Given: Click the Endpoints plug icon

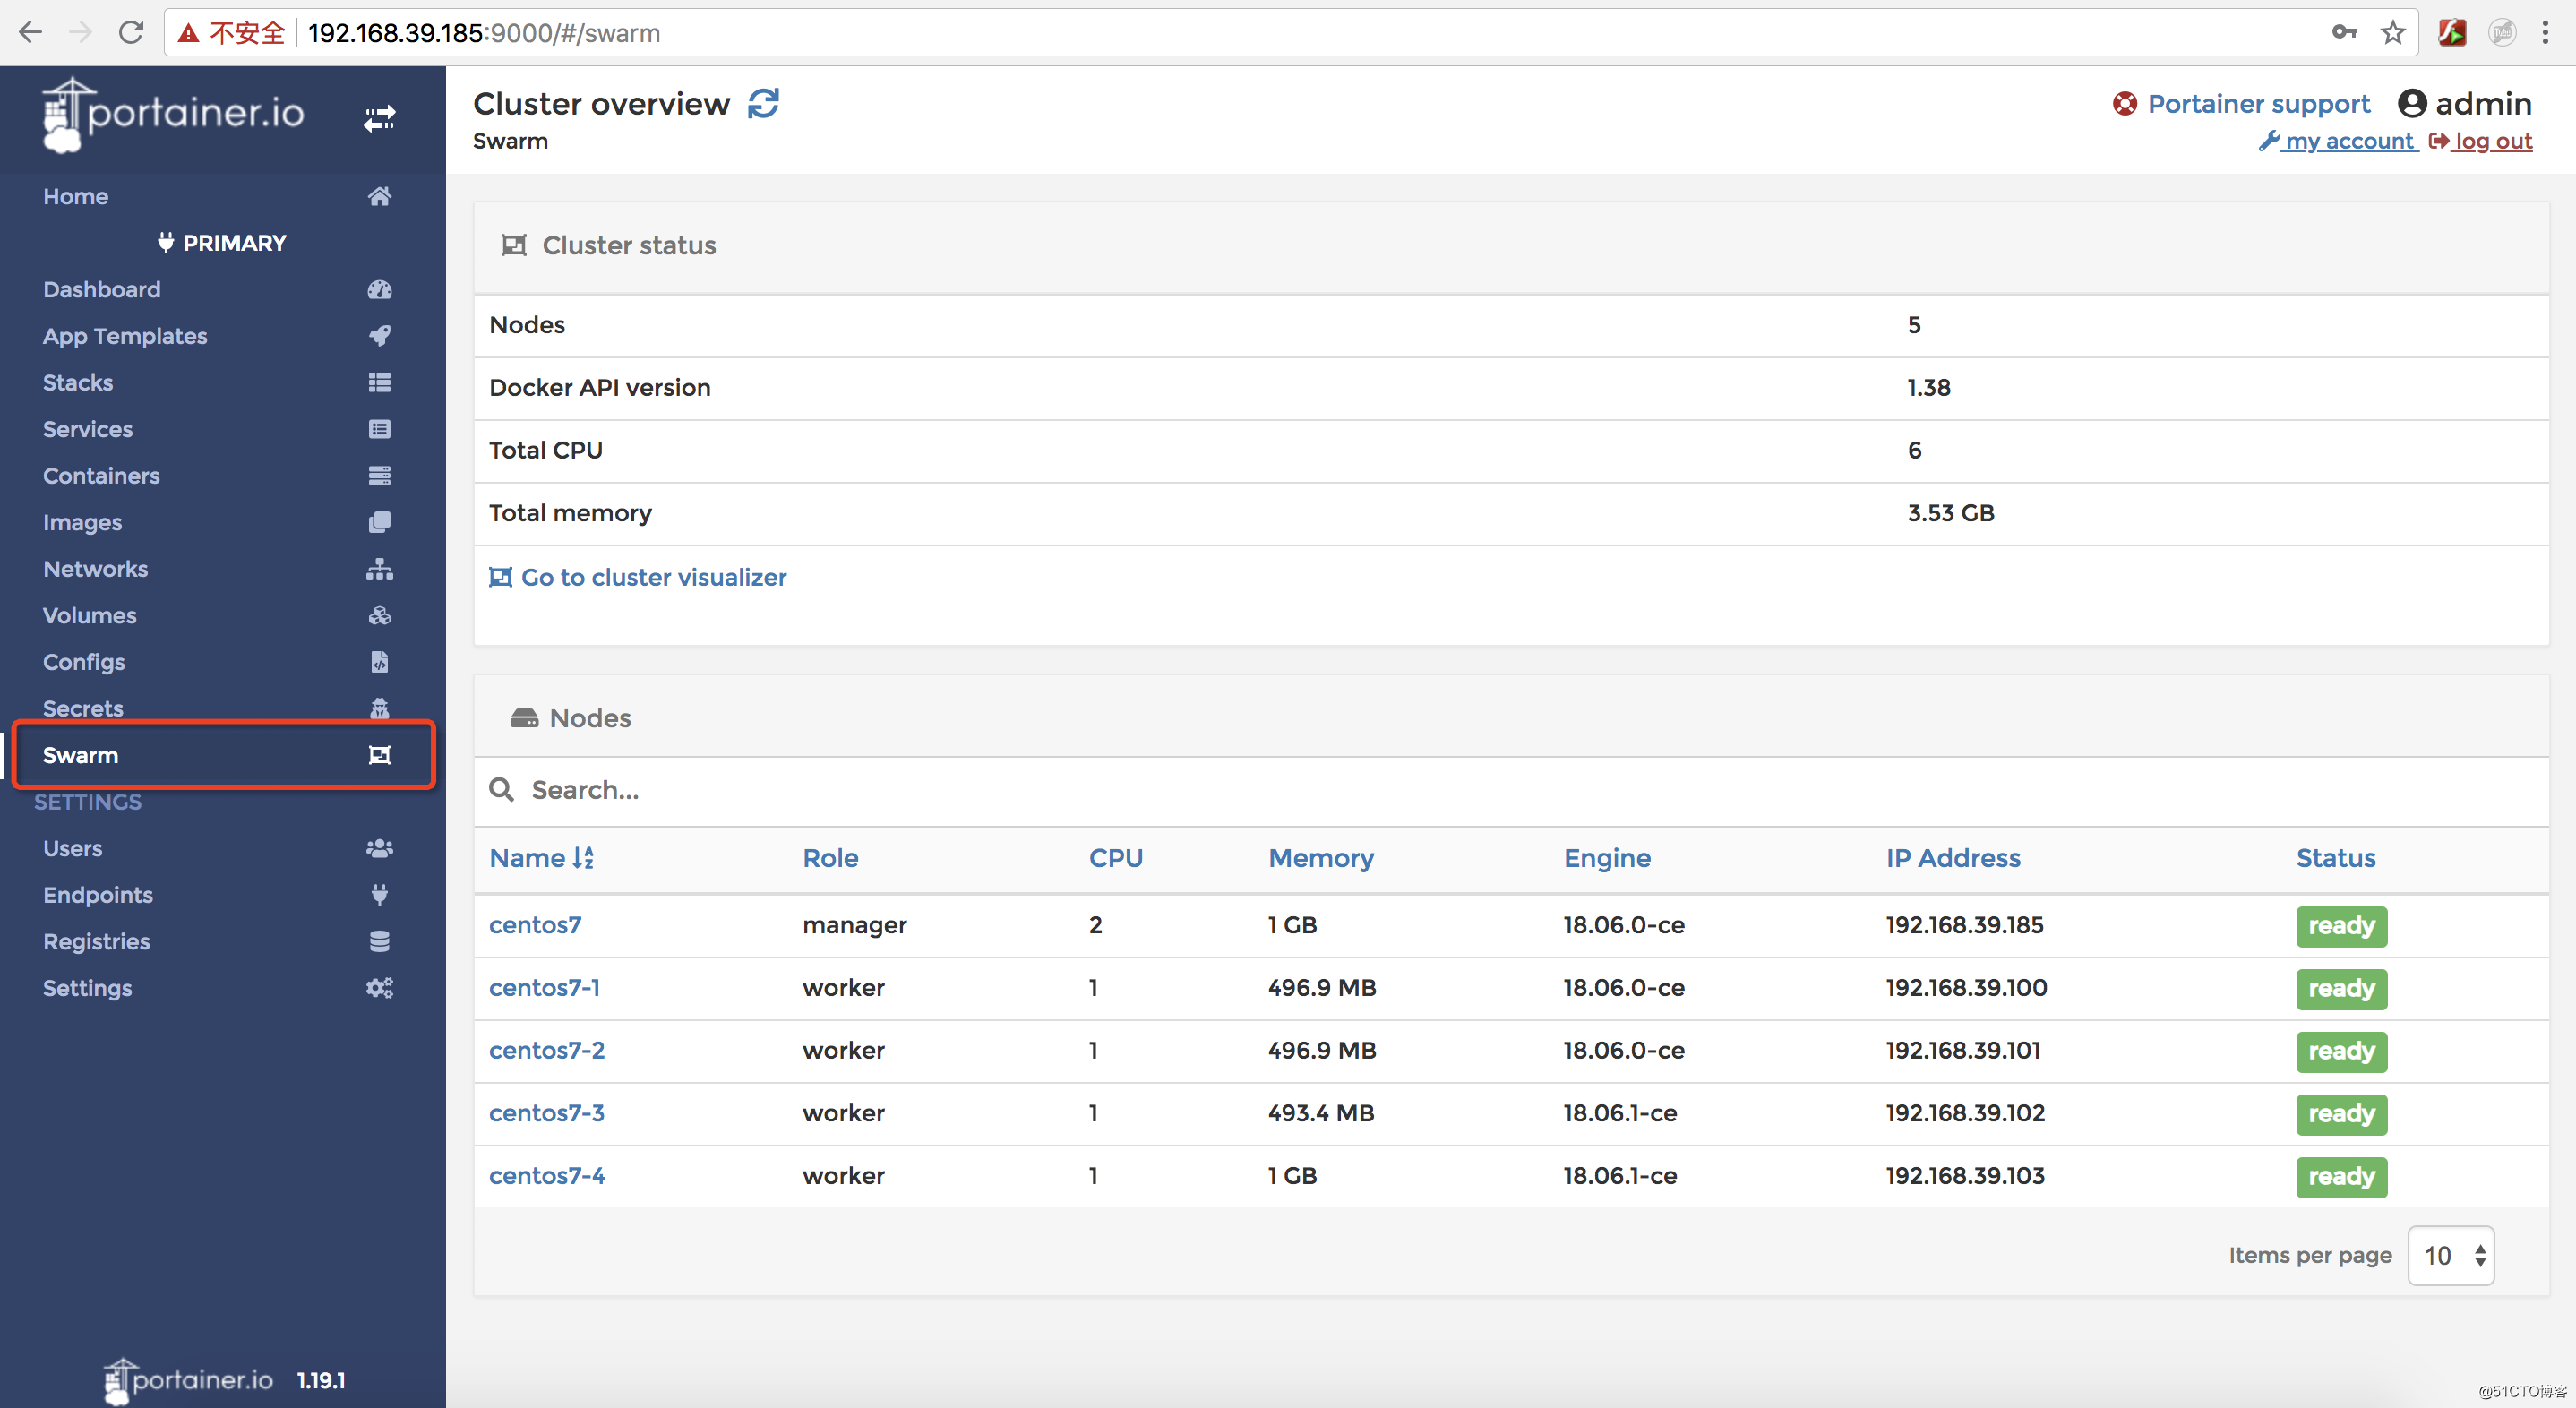Looking at the screenshot, I should click(x=379, y=894).
